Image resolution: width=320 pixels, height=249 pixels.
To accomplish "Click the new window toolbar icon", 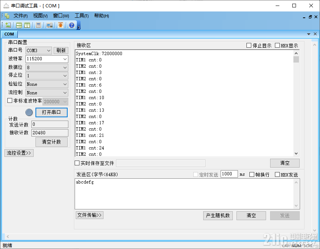I will pyautogui.click(x=8, y=25).
